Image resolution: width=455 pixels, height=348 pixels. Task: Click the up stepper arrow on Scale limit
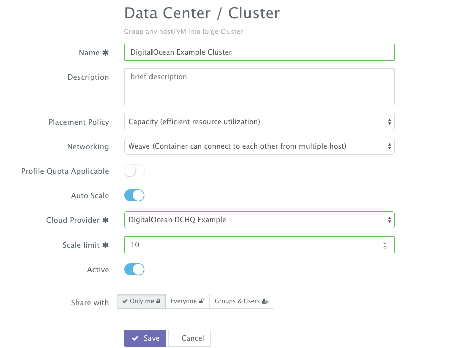click(385, 243)
